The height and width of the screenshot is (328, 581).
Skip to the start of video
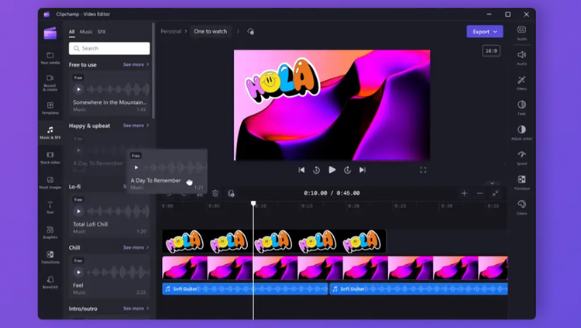pyautogui.click(x=301, y=170)
